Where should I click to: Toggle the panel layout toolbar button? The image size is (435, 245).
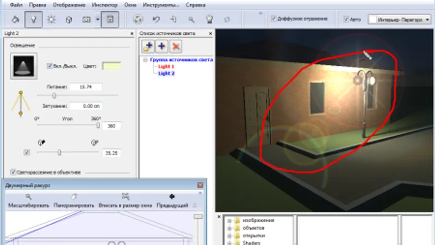(x=110, y=20)
